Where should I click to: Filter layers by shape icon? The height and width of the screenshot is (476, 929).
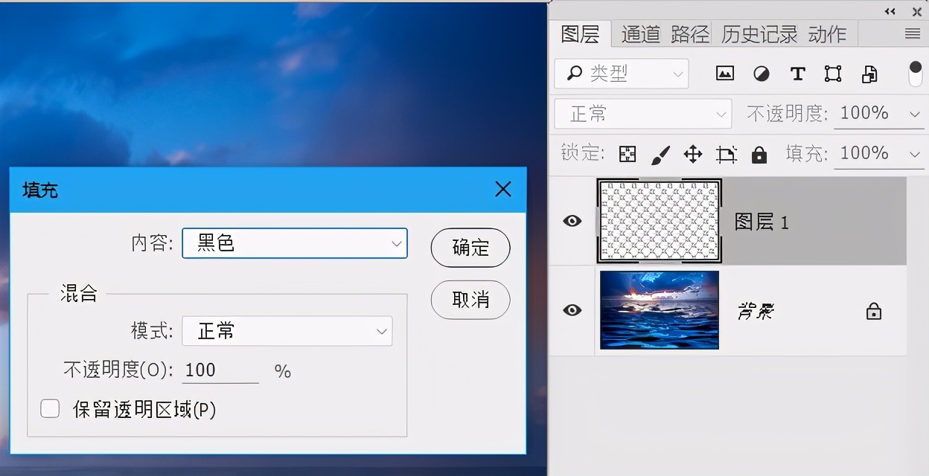pyautogui.click(x=833, y=74)
